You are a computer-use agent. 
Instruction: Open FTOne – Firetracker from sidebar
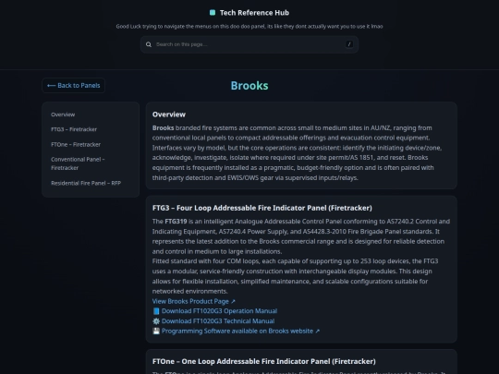(x=76, y=144)
